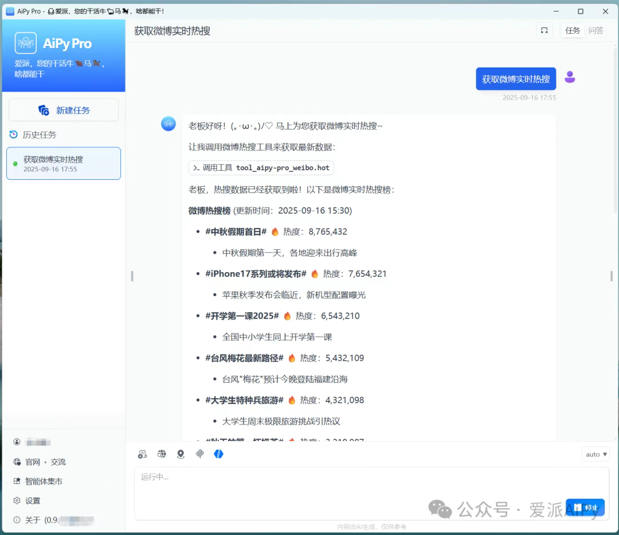The width and height of the screenshot is (619, 535).
Task: Open the auto mode dropdown
Action: click(x=596, y=454)
